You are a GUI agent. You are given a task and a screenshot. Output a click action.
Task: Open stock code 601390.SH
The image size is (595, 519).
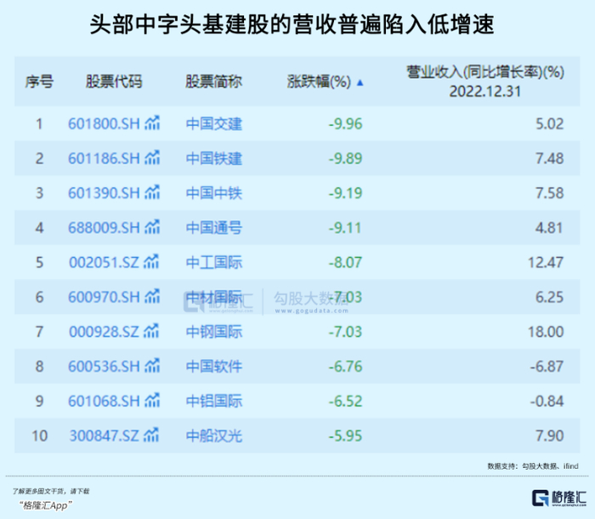(104, 193)
